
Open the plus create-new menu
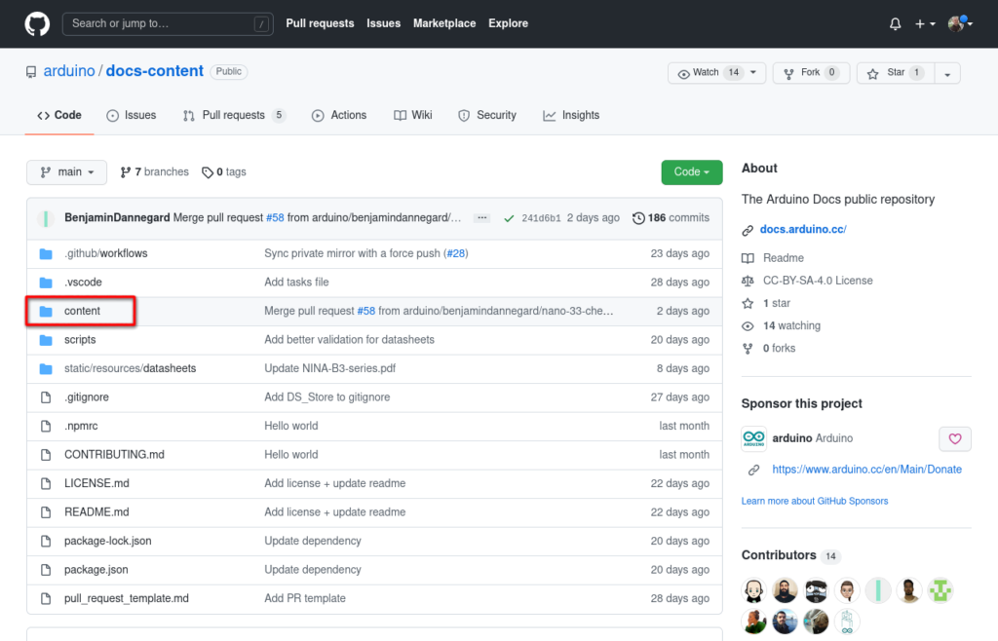tap(925, 24)
